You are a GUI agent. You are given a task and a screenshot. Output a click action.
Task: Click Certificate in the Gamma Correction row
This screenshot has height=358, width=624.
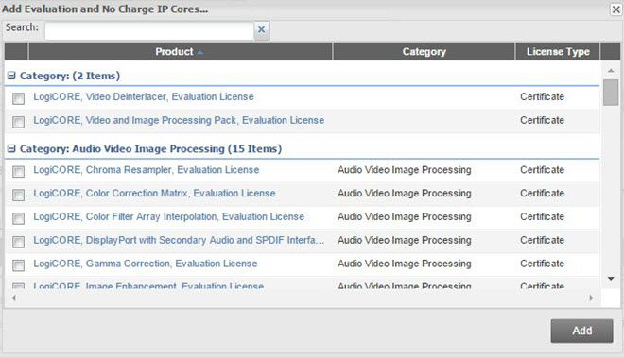pos(542,264)
